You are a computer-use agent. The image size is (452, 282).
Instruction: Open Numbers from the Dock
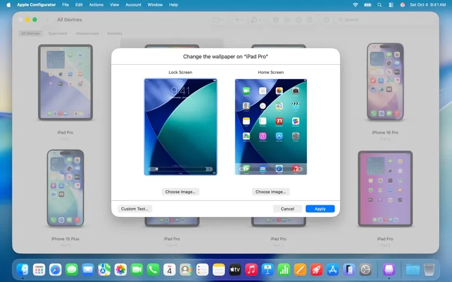pos(284,270)
